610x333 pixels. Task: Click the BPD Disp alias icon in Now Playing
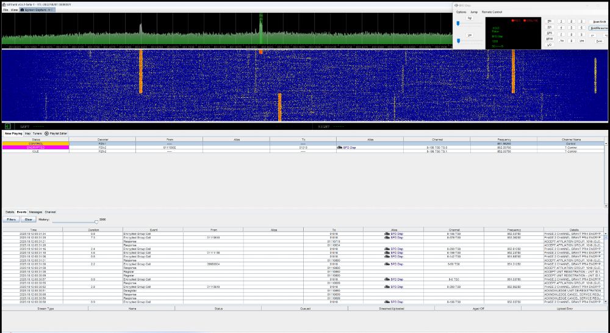[339, 147]
